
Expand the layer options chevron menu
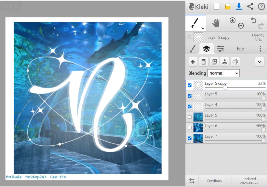coord(259,62)
